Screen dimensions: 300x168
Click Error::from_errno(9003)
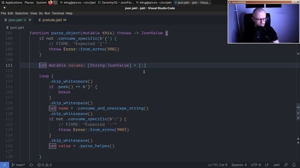click(x=101, y=130)
